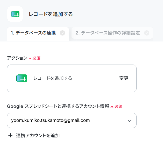Screen dimensions: 163x147
Task: Switch to 2. データベース操作の詳細設定 tab
Action: tap(112, 33)
